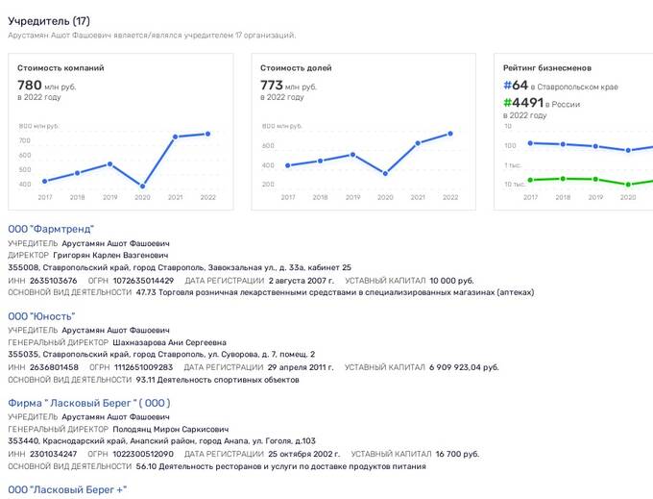653x499 pixels.
Task: Click 2019 data point on Стоимость компаний chart
Action: (x=109, y=163)
